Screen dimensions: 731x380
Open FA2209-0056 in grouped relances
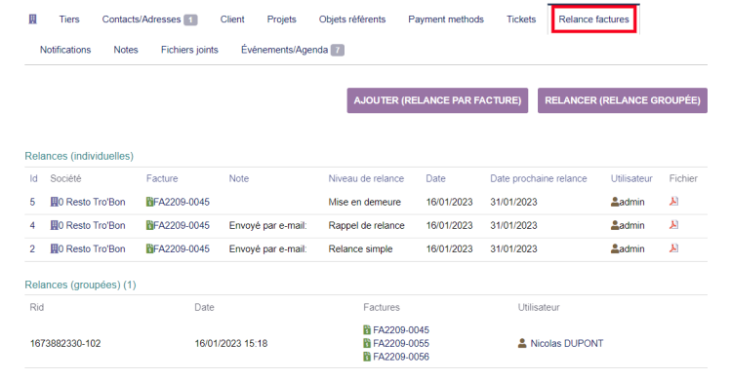click(x=401, y=357)
